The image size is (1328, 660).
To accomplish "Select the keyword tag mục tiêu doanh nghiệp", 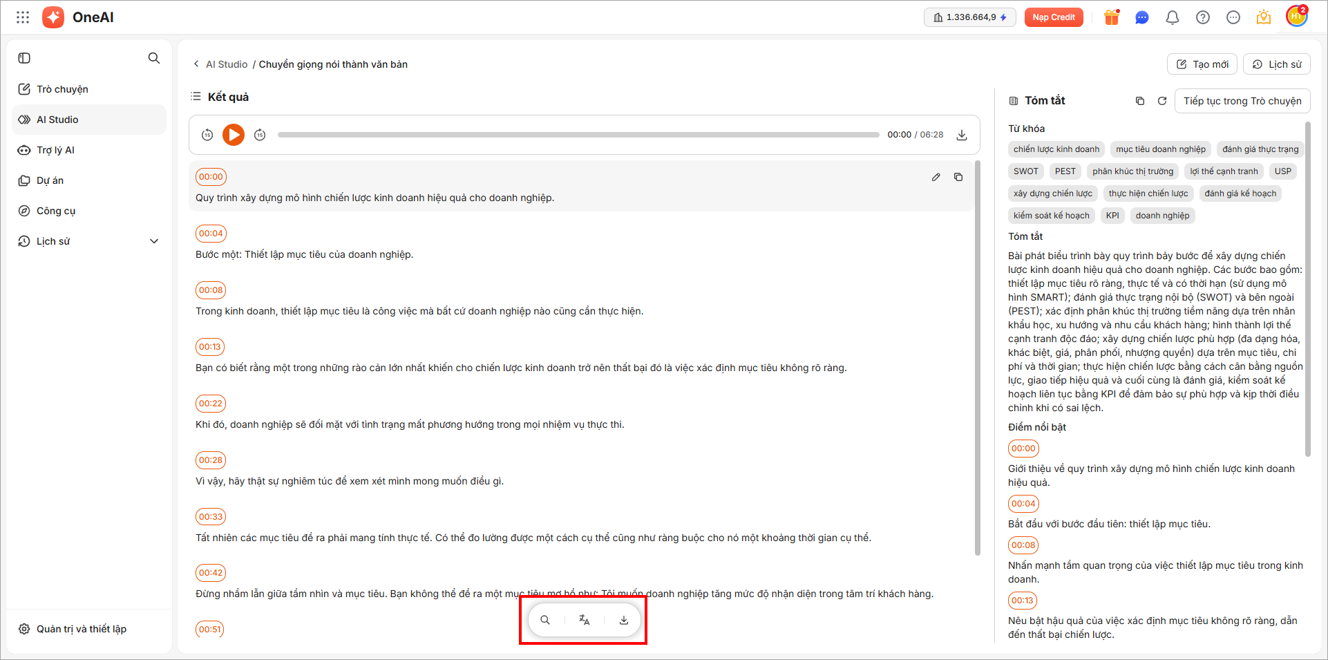I will 1161,149.
